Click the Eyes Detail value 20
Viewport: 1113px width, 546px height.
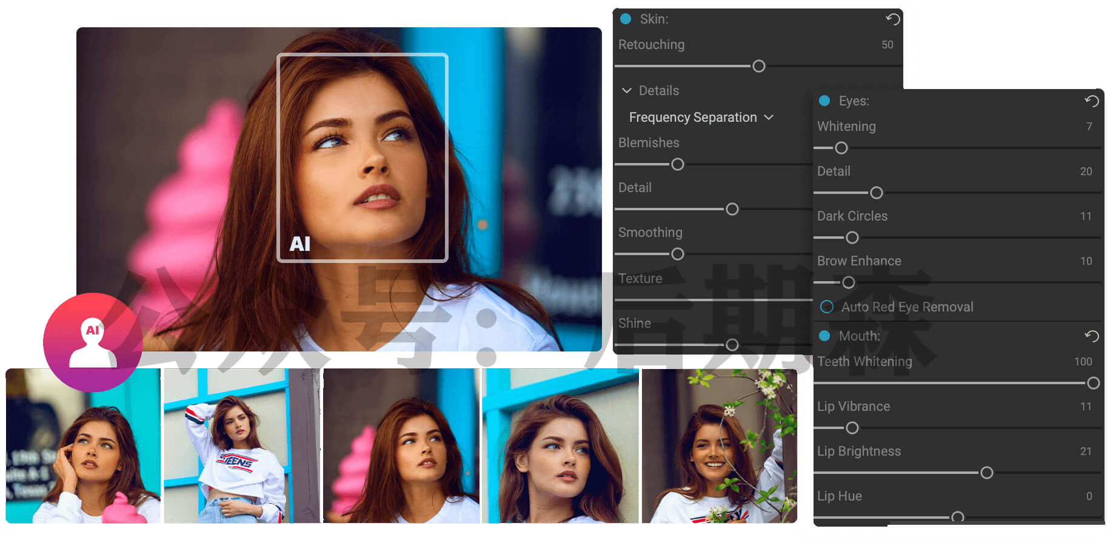click(1086, 171)
